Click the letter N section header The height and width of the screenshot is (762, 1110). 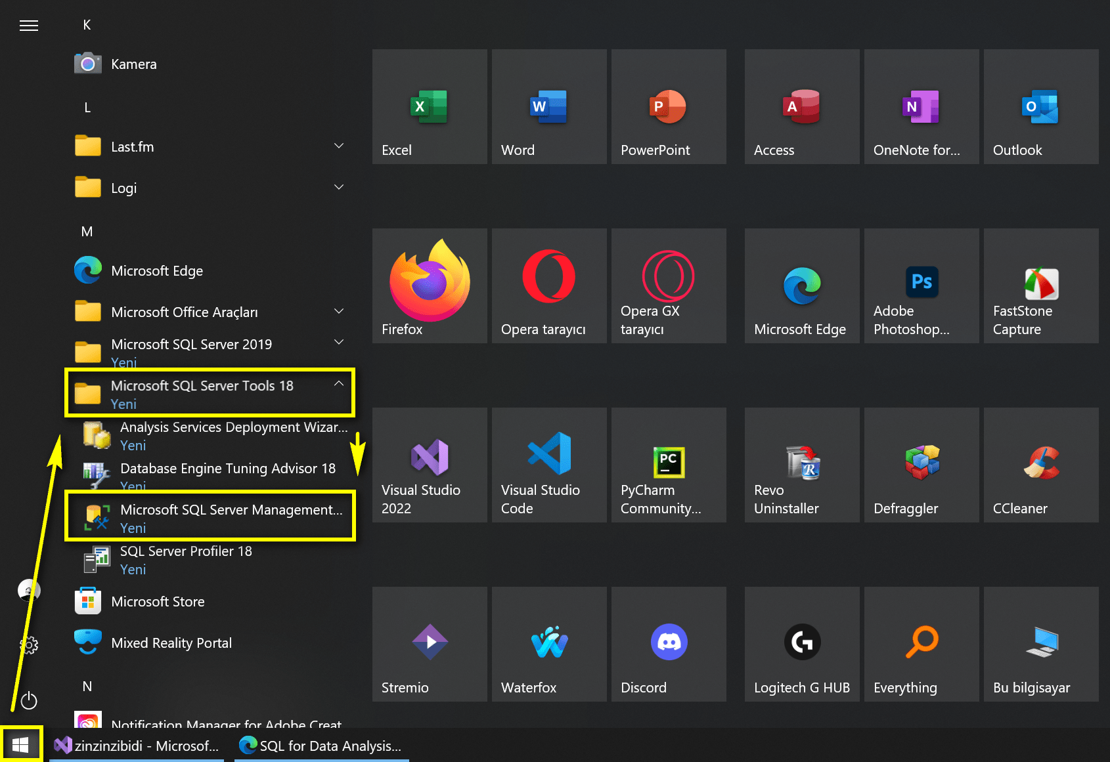pos(87,687)
